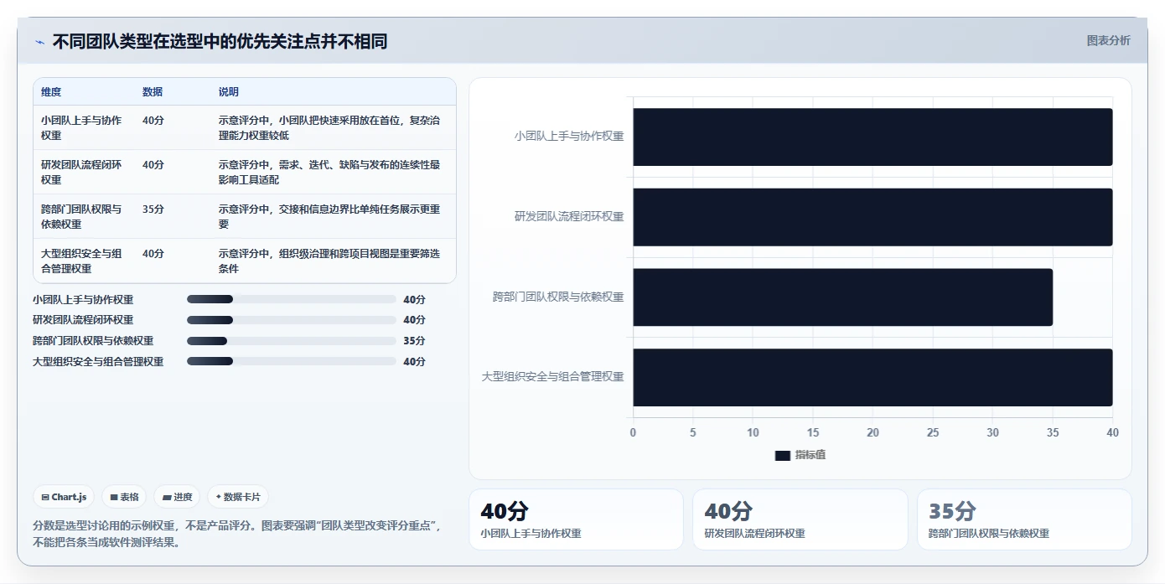The width and height of the screenshot is (1165, 584).
Task: Click the description starting 示意评分中，组织级治理
Action: [329, 261]
